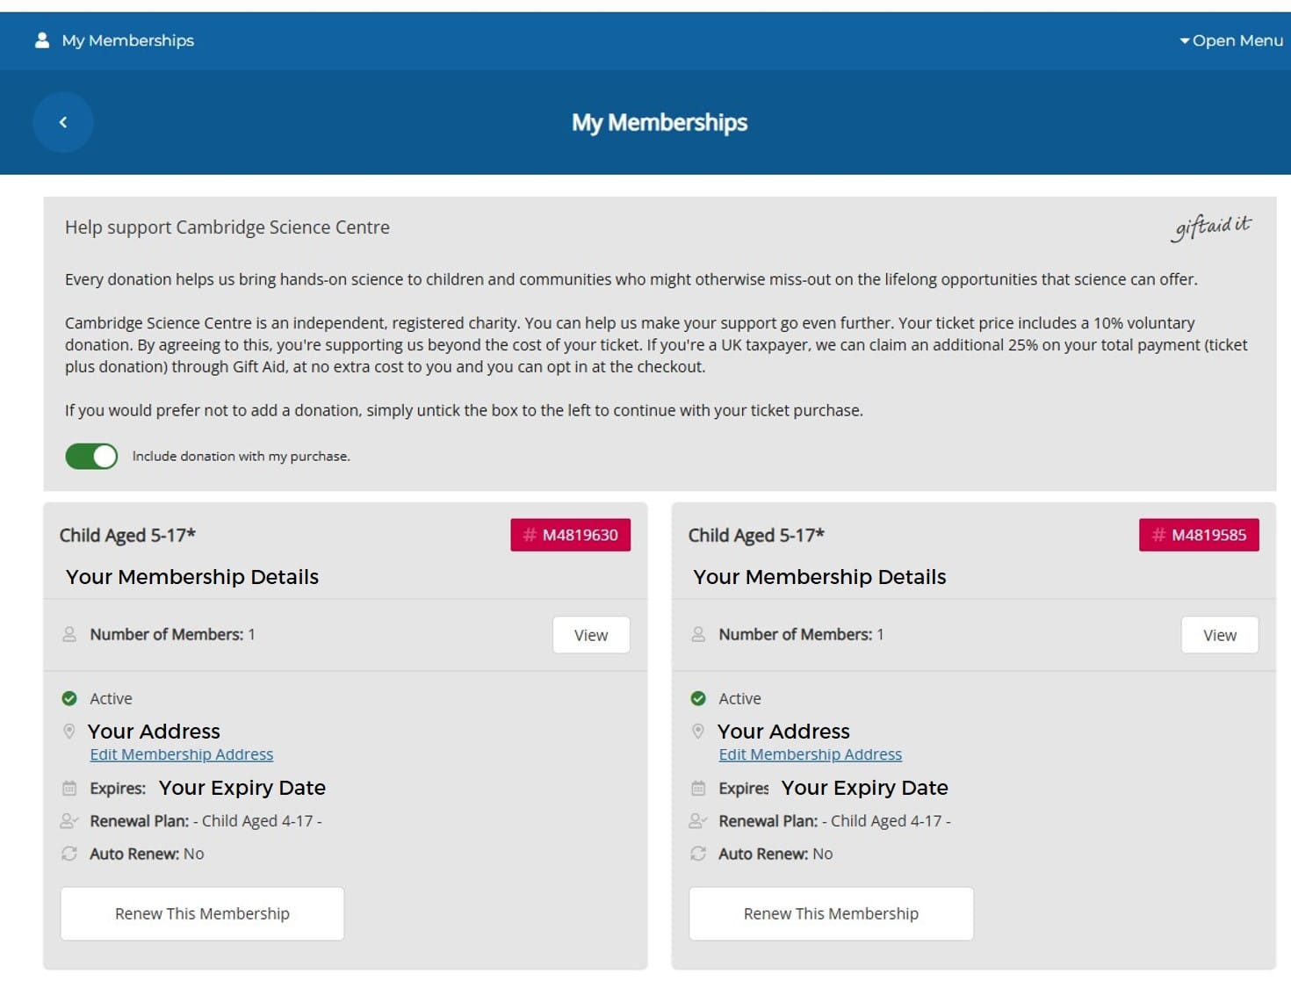
Task: Click location pin icon in left membership card
Action: pyautogui.click(x=69, y=732)
